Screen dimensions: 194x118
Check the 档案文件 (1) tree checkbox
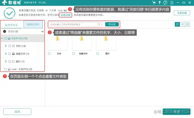point(10,54)
